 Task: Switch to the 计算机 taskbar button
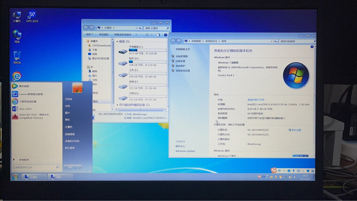coord(34,177)
